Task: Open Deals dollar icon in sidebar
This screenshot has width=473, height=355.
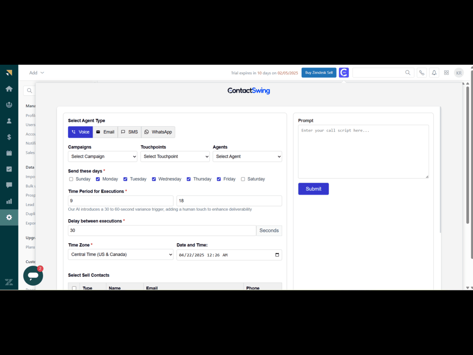Action: pyautogui.click(x=9, y=137)
